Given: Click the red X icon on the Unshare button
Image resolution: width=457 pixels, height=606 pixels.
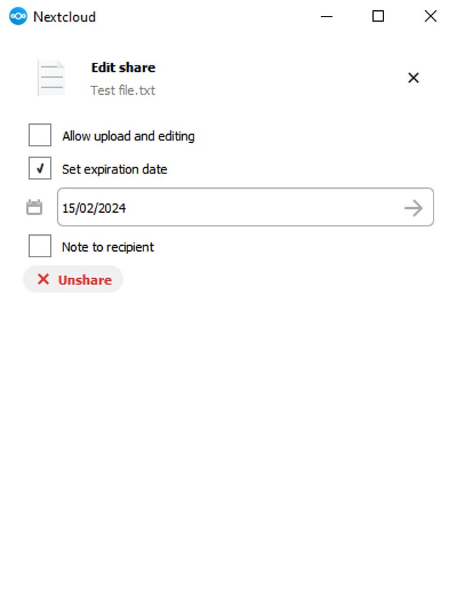Looking at the screenshot, I should (43, 279).
